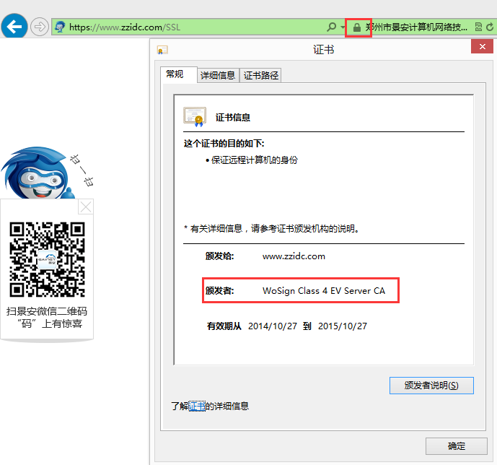Click the 证书信息 heading text
497x465 pixels.
point(233,118)
